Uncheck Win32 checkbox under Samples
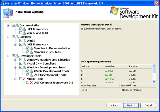 click(x=20, y=40)
